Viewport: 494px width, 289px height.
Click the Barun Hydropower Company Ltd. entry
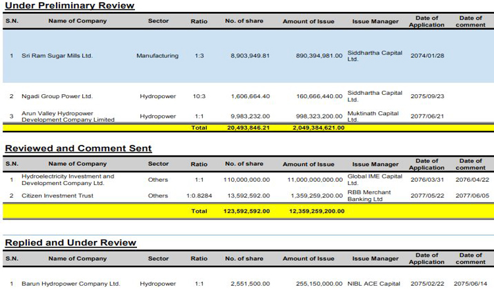click(70, 284)
